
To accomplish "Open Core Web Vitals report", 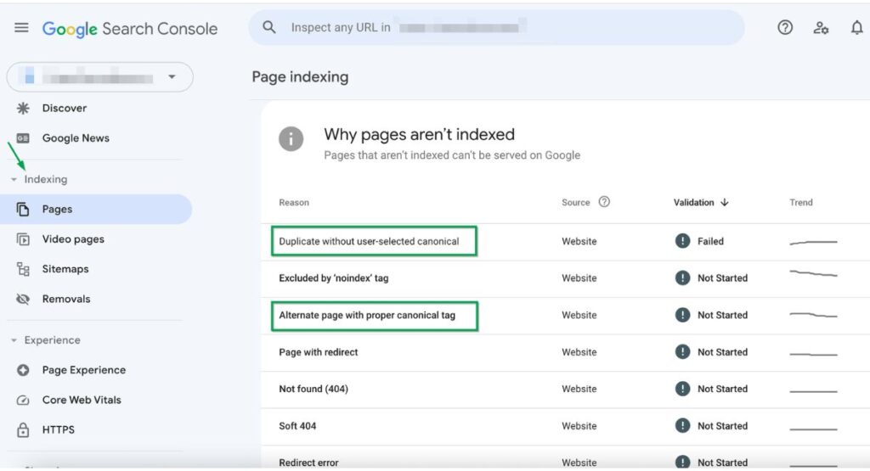I will click(x=82, y=400).
